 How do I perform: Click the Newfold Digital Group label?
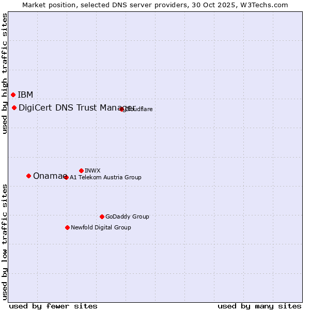tap(101, 227)
